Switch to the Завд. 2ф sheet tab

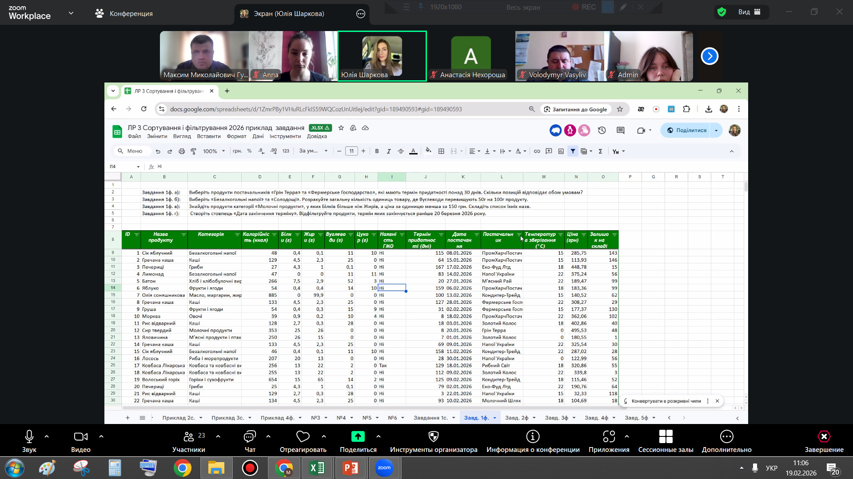click(517, 418)
